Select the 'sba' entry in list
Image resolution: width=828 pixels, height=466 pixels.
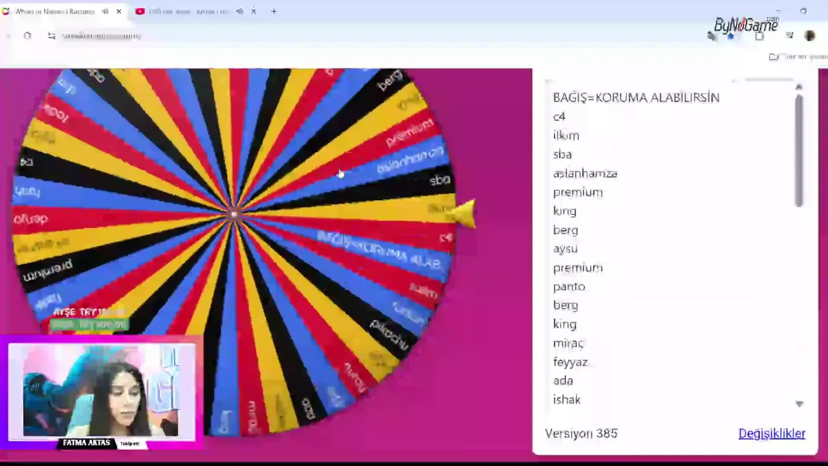562,154
